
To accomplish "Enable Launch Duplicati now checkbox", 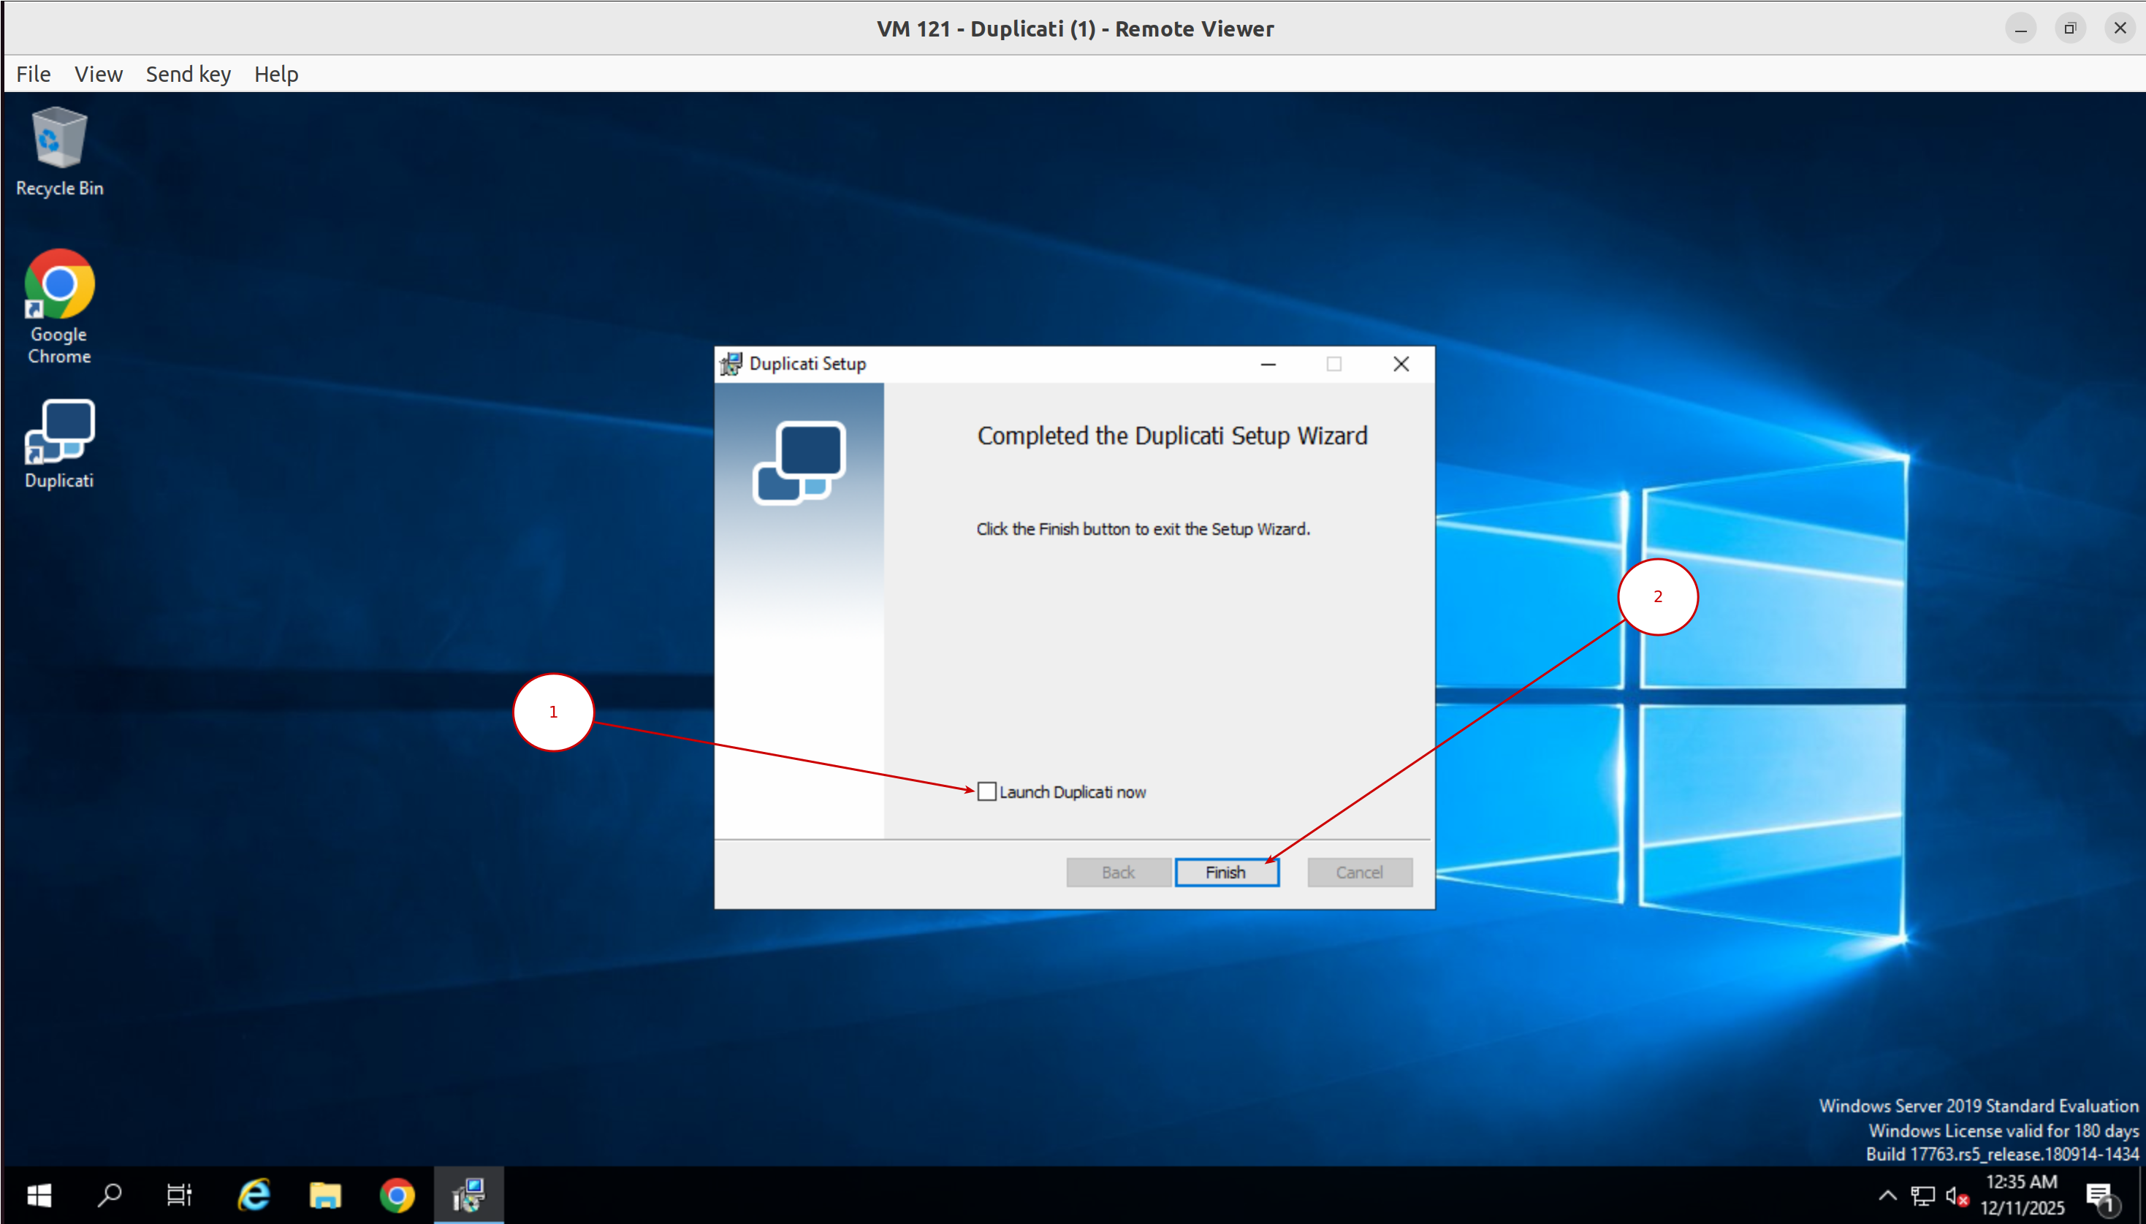I will click(x=987, y=792).
